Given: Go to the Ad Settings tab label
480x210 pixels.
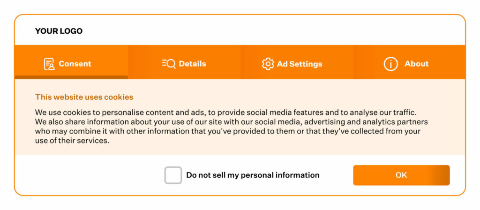Looking at the screenshot, I should (x=300, y=64).
